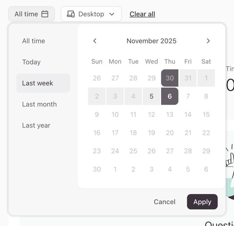
Task: Click October 30, the range start date
Action: pyautogui.click(x=170, y=78)
